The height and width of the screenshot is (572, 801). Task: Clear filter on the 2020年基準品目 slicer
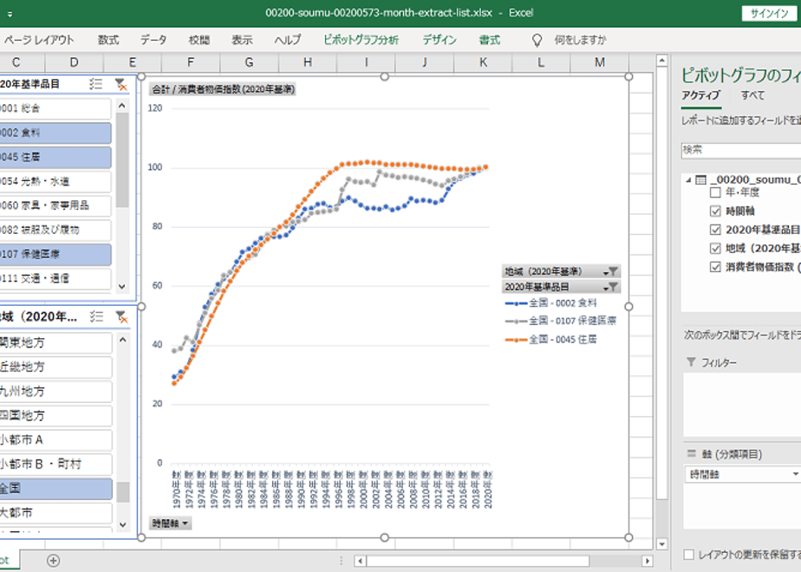[121, 84]
